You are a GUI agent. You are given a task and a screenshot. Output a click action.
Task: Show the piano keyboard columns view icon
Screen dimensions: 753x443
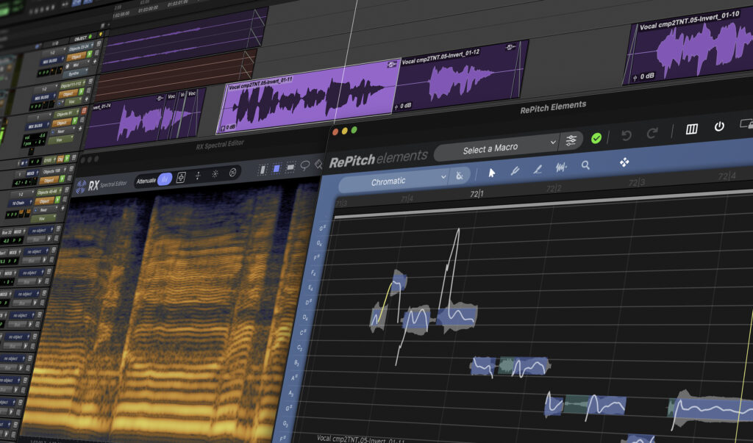pos(691,129)
